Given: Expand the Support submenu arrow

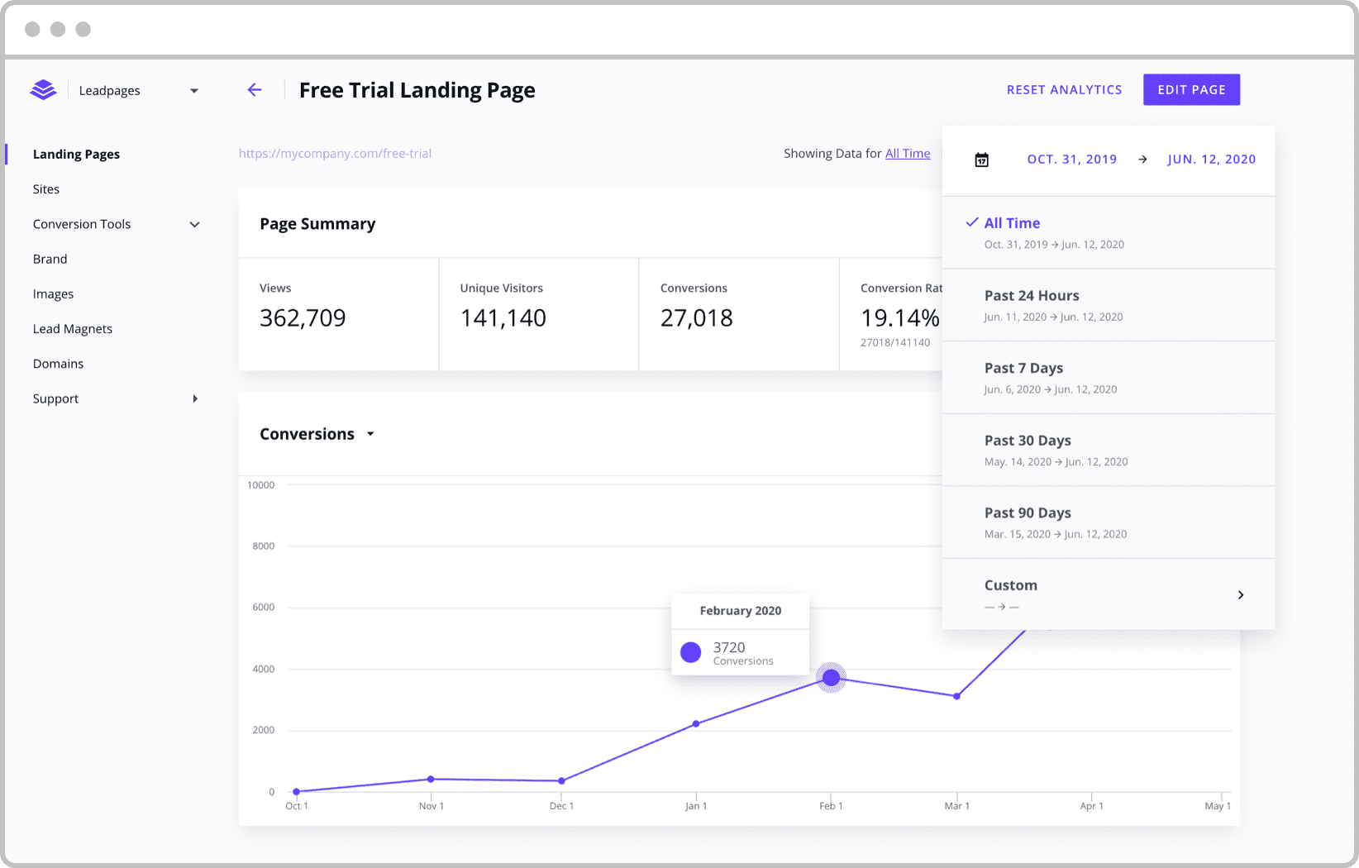Looking at the screenshot, I should 195,398.
